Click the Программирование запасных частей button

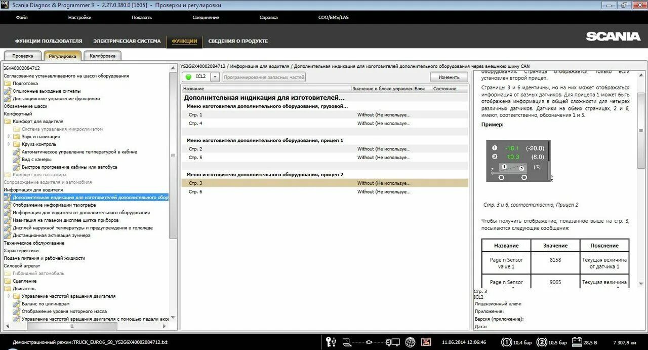(x=264, y=77)
